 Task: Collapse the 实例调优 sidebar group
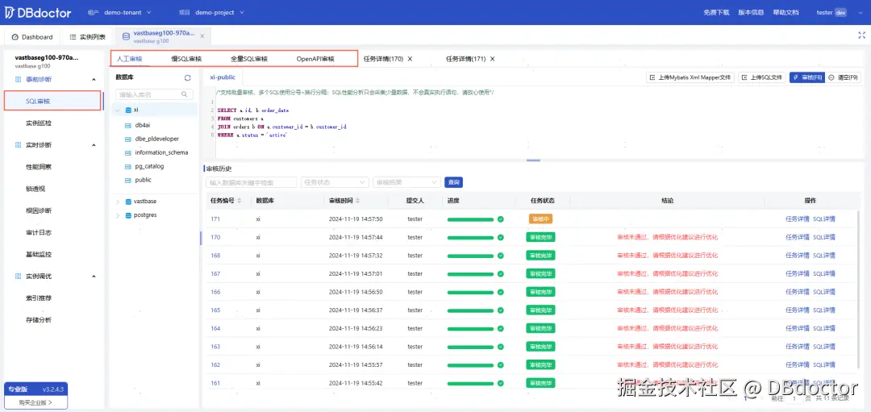(x=94, y=276)
